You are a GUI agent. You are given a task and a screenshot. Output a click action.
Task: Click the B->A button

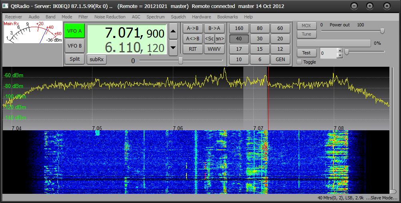[215, 28]
